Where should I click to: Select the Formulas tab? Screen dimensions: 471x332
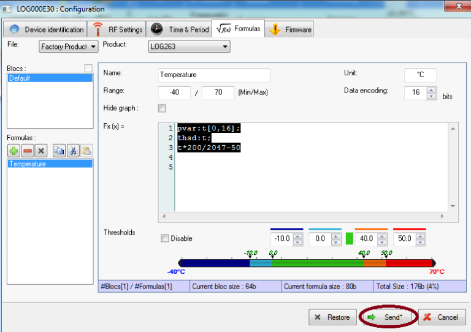tap(238, 29)
